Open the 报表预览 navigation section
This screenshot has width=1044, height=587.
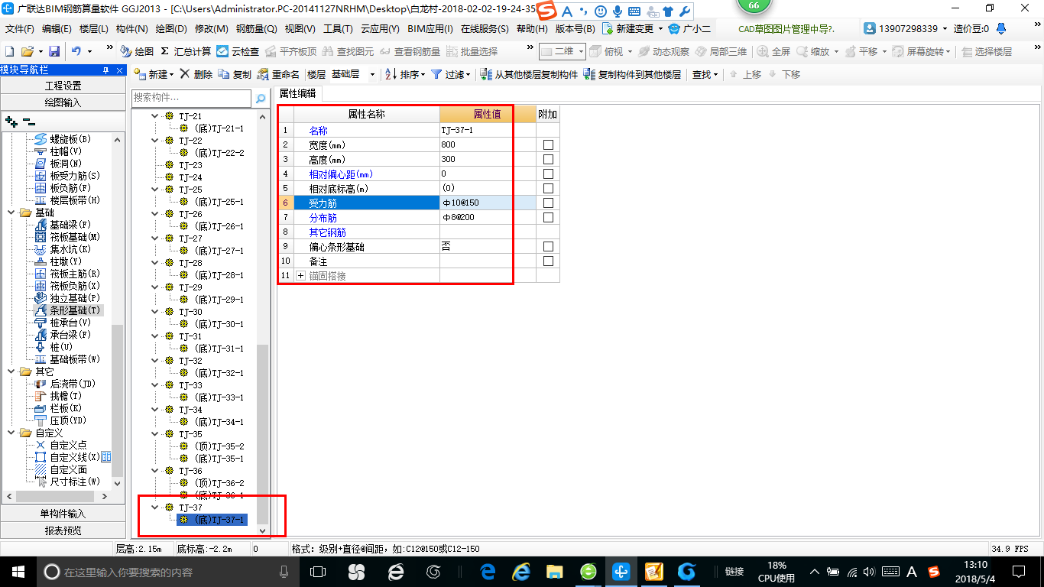tap(63, 530)
